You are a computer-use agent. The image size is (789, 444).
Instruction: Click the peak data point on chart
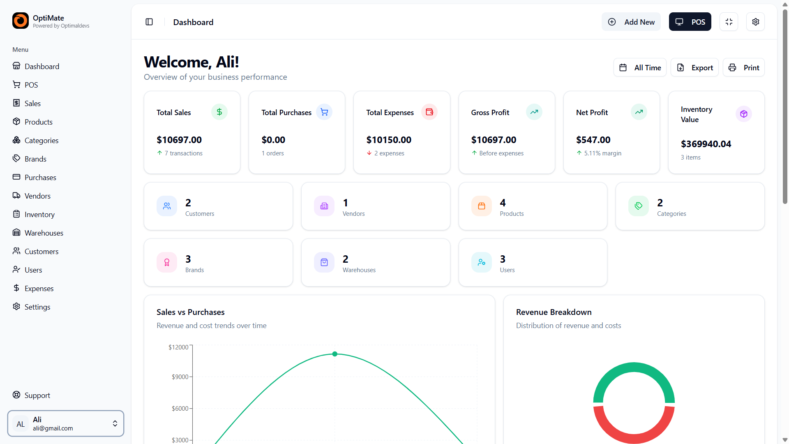[335, 354]
